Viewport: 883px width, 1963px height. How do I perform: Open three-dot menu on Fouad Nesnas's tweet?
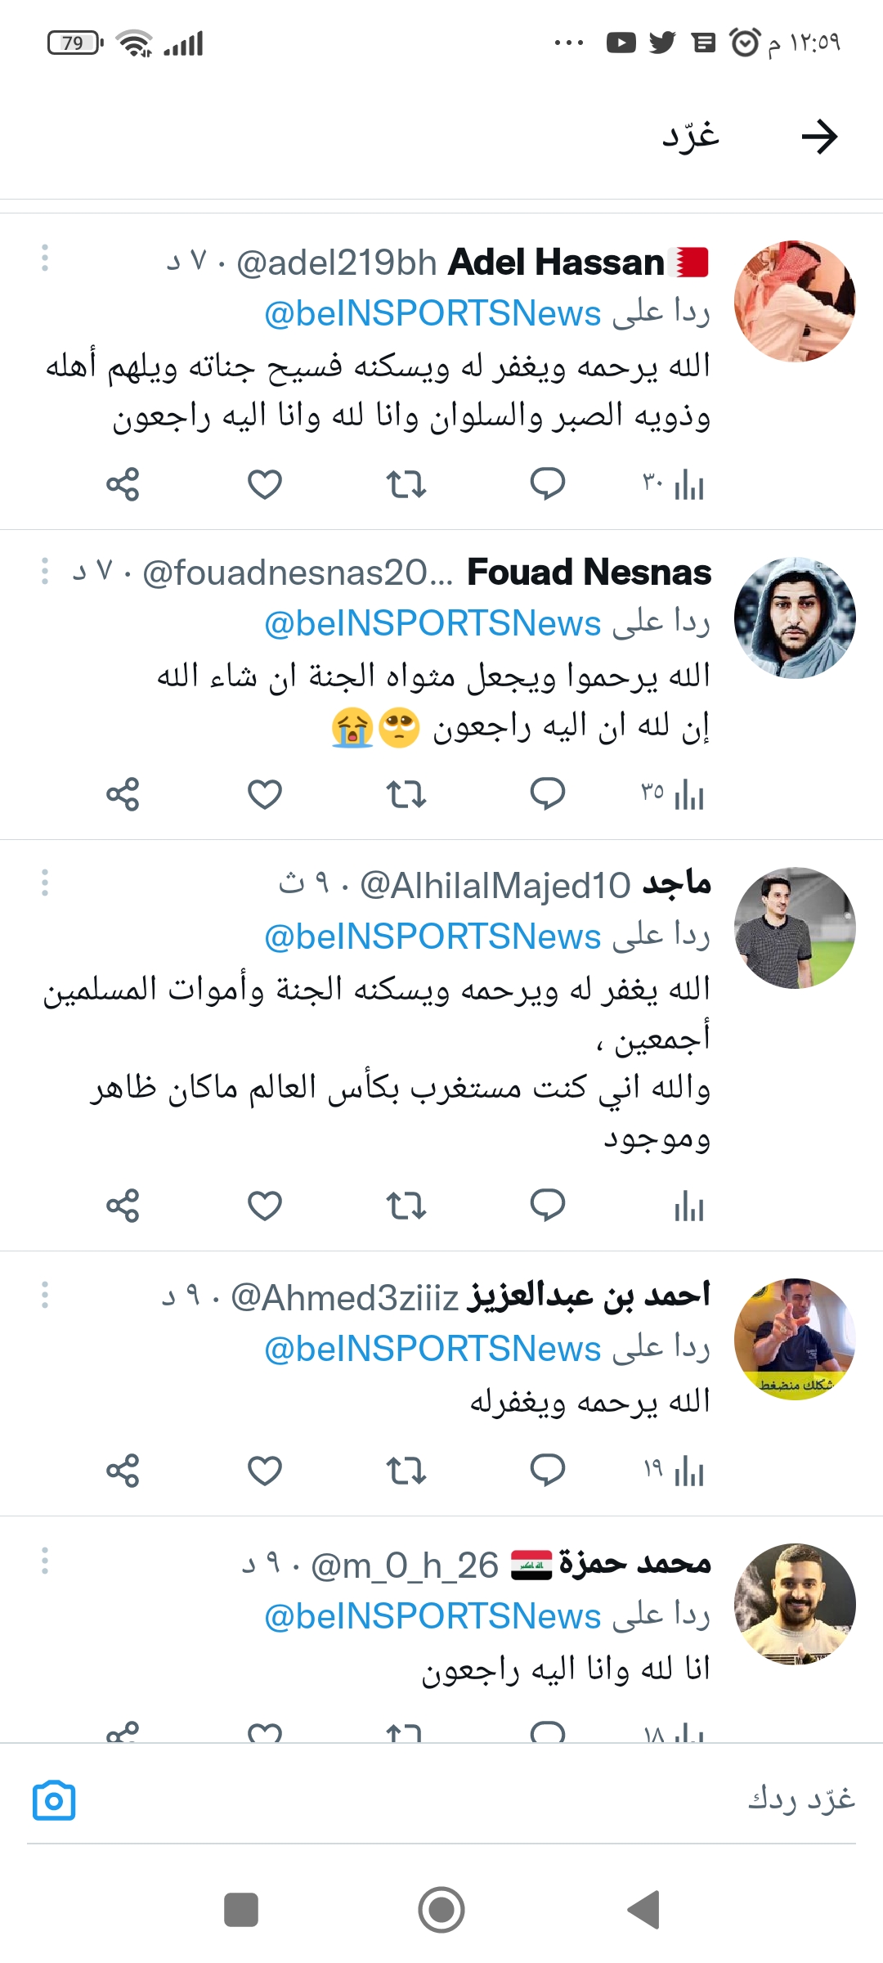point(45,571)
